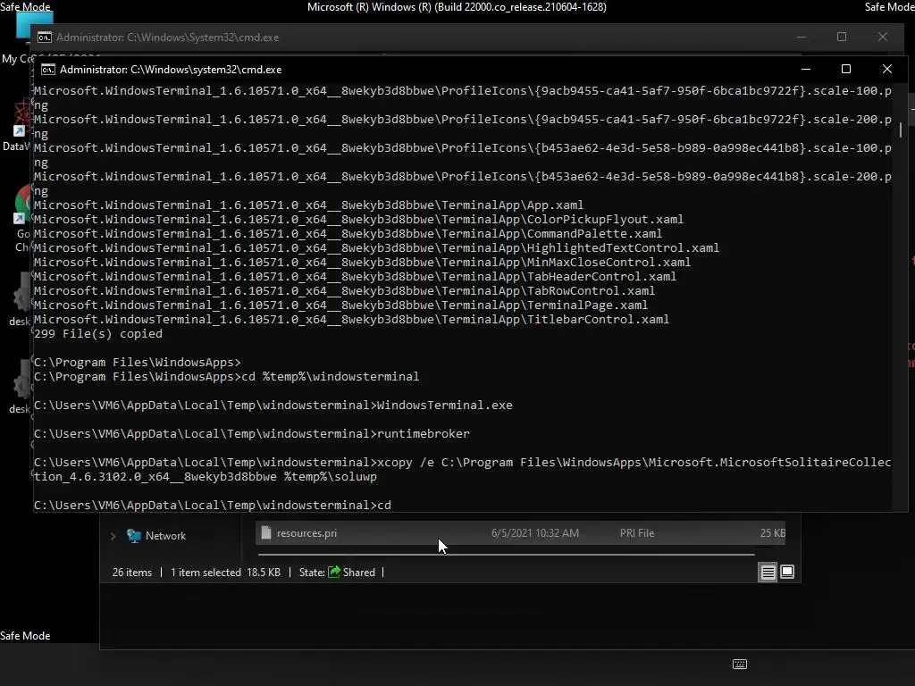Viewport: 915px width, 686px height.
Task: Close the background cmd.exe window
Action: click(882, 37)
